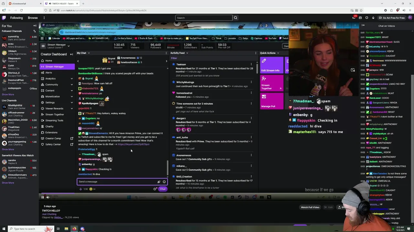Click the Twitch Search field
Viewport: 414px width, 232px height.
point(204,18)
